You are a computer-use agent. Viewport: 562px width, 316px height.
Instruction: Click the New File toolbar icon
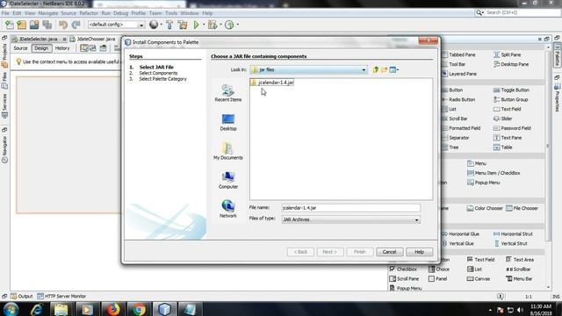(9, 25)
